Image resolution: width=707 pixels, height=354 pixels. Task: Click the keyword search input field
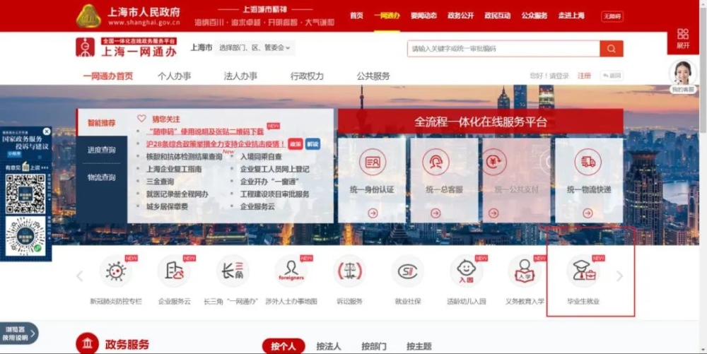[x=503, y=48]
